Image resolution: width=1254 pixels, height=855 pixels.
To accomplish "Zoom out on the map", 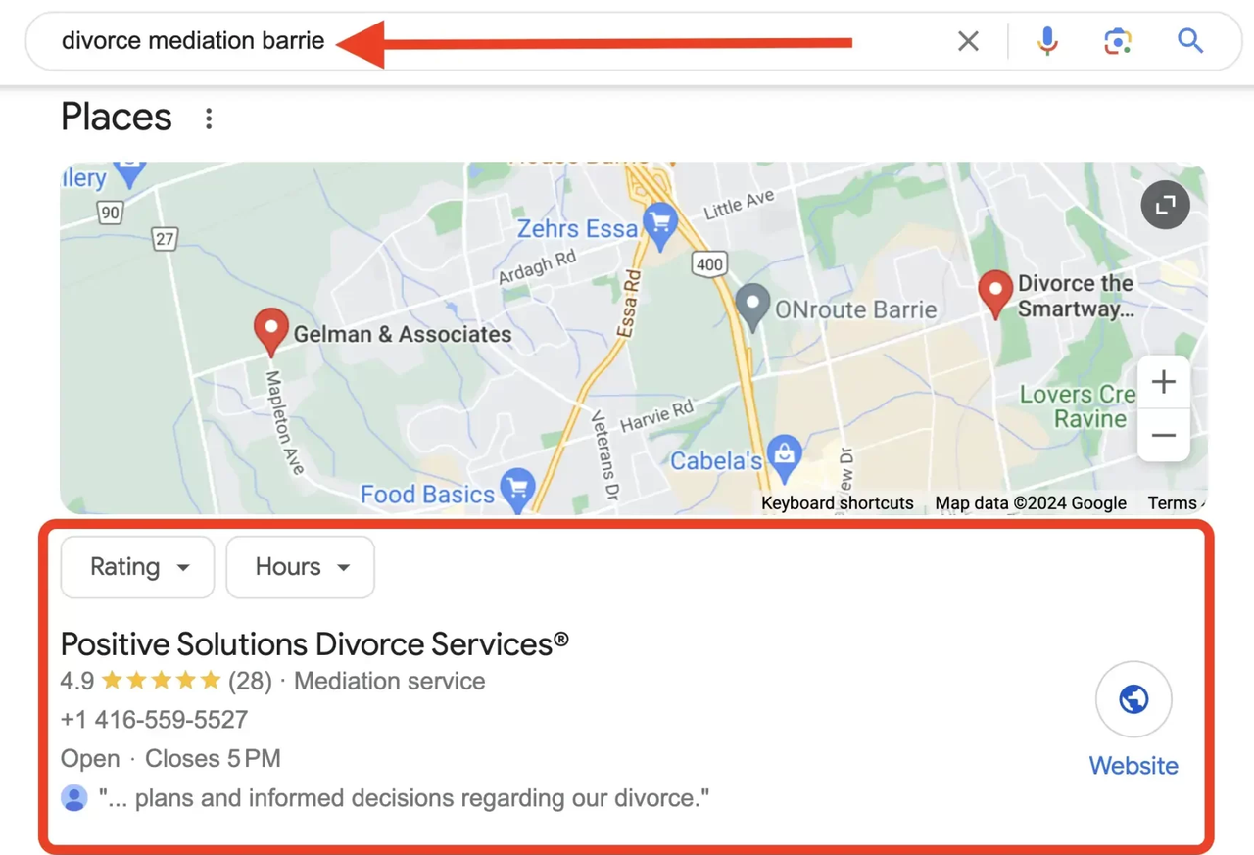I will click(x=1164, y=435).
